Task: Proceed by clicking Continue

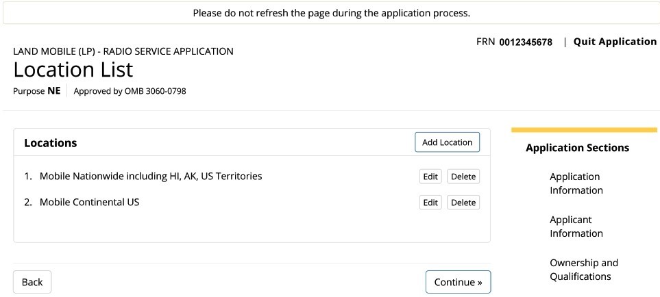Action: (458, 282)
